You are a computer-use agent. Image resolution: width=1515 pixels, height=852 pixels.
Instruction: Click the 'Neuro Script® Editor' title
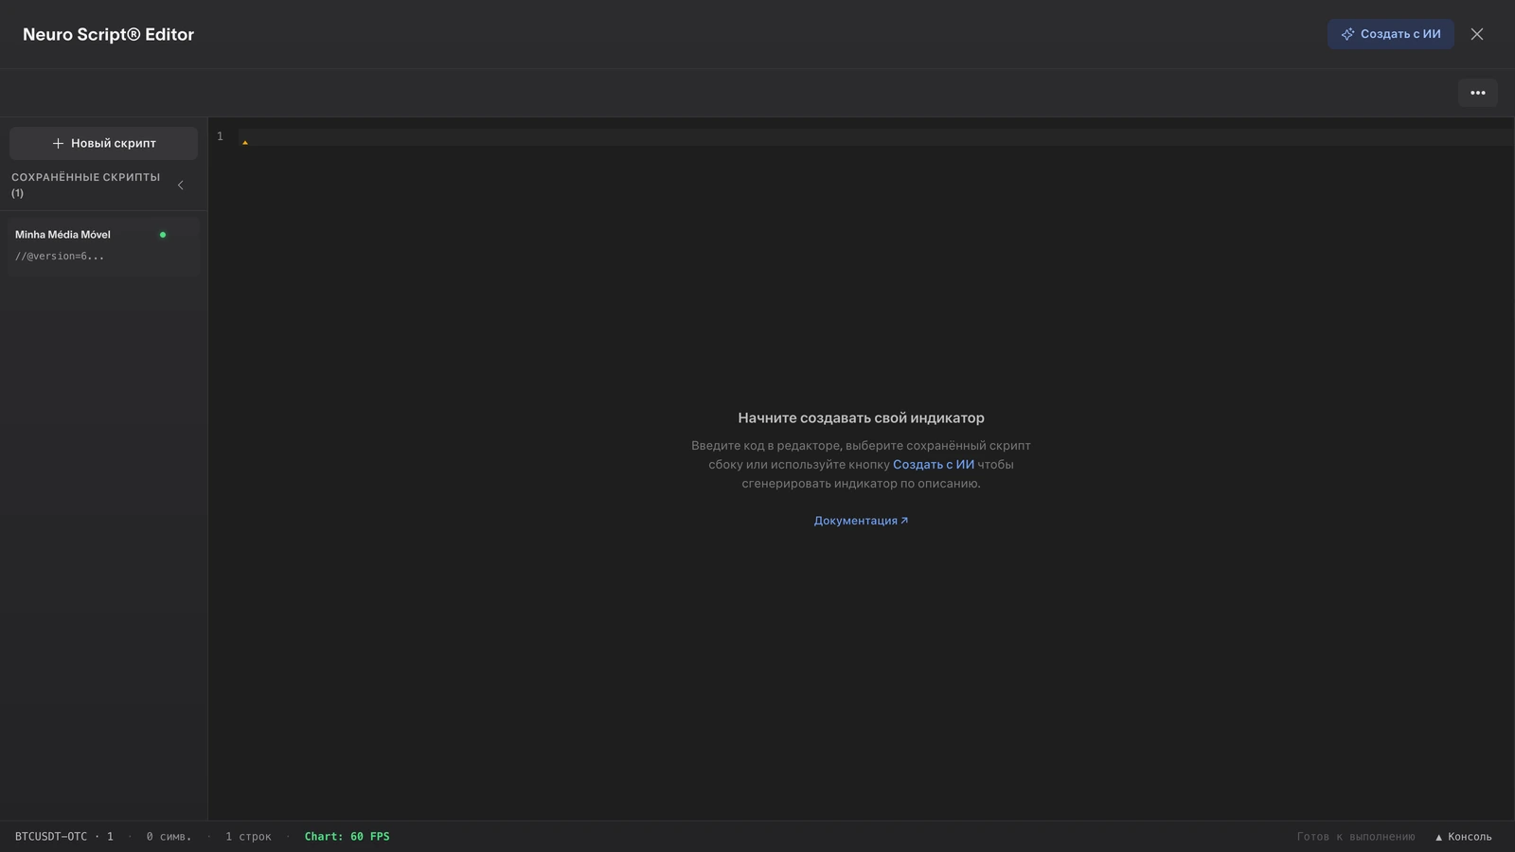(x=108, y=34)
